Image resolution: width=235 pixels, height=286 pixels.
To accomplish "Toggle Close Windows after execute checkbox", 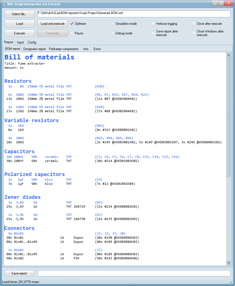I will point(194,33).
